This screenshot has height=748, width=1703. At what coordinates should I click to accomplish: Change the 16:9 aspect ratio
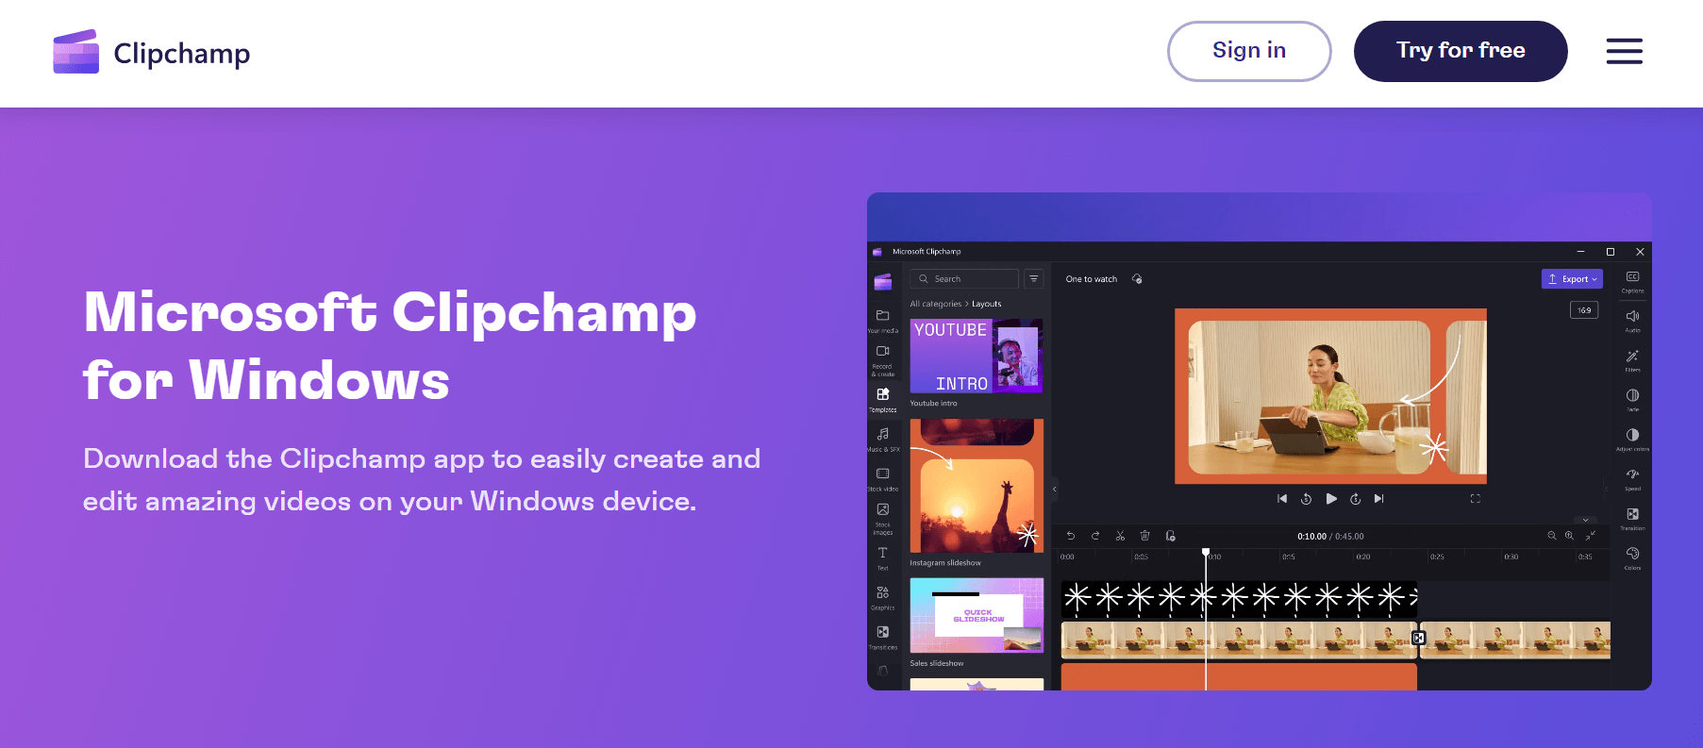point(1584,310)
